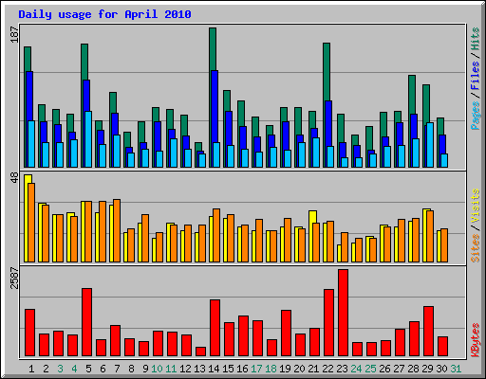486x379 pixels.
Task: Click green weekend day label '10'
Action: pos(157,369)
